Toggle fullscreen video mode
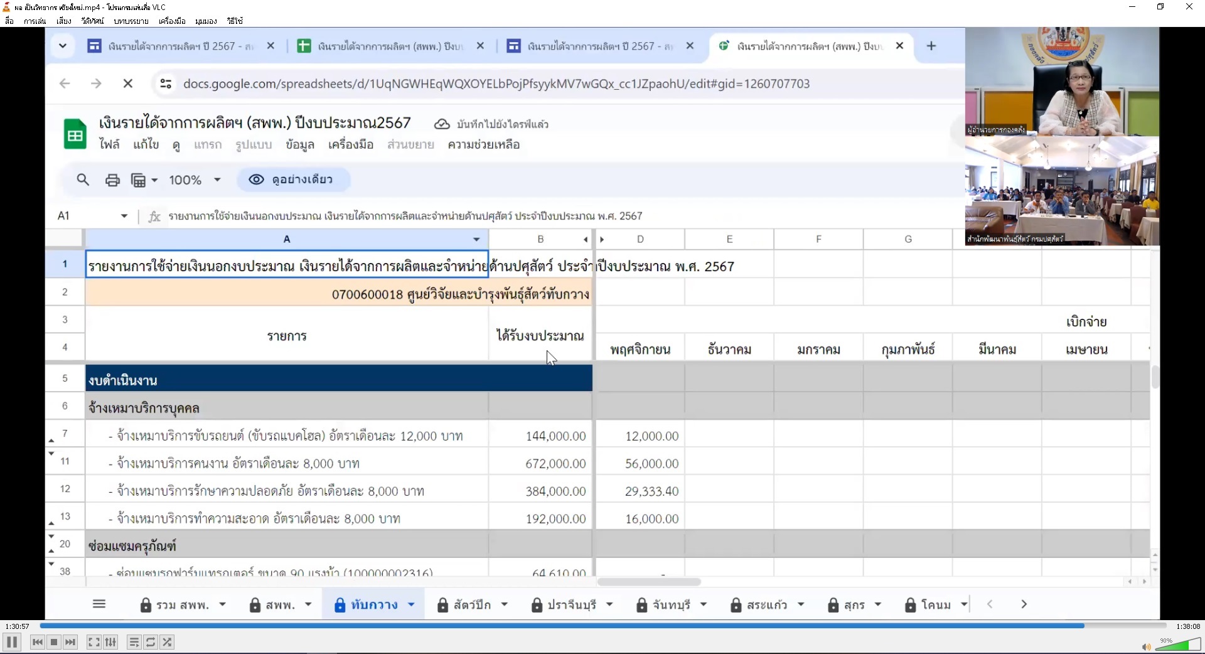 click(94, 642)
